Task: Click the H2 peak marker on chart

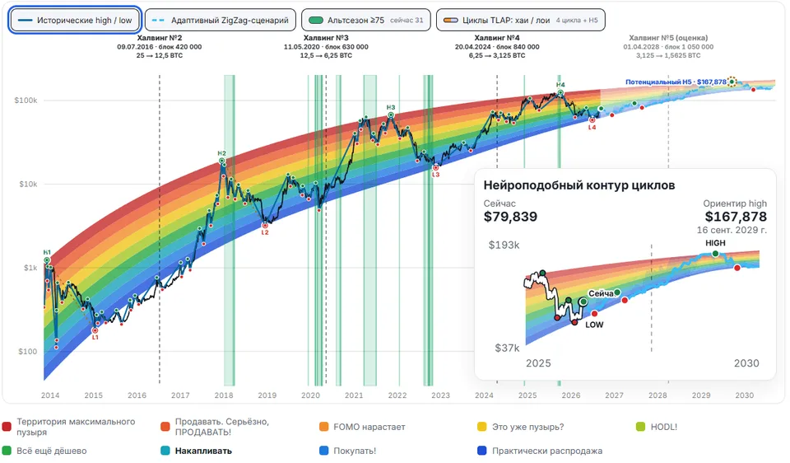Action: [x=221, y=161]
